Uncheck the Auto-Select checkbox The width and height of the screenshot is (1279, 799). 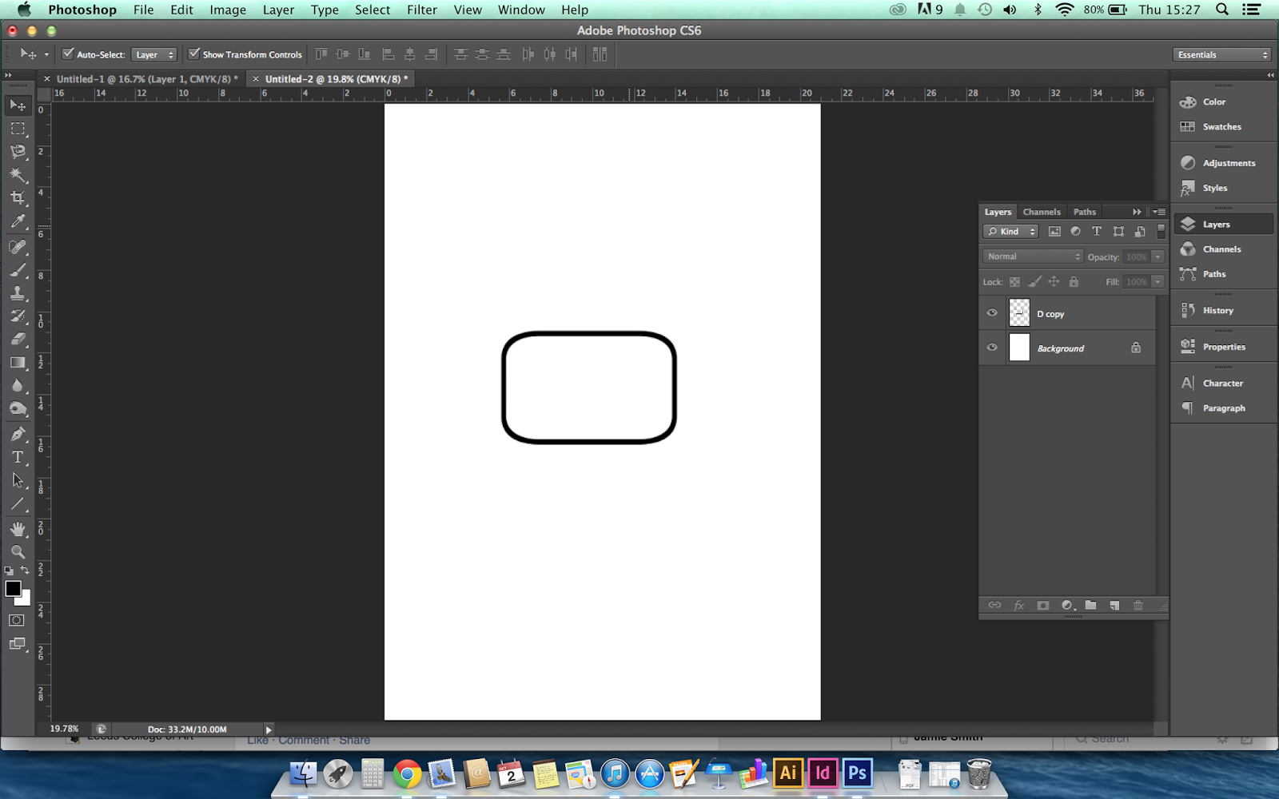tap(68, 54)
